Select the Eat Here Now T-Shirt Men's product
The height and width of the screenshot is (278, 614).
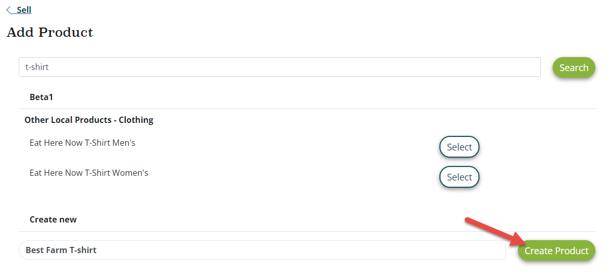(459, 147)
